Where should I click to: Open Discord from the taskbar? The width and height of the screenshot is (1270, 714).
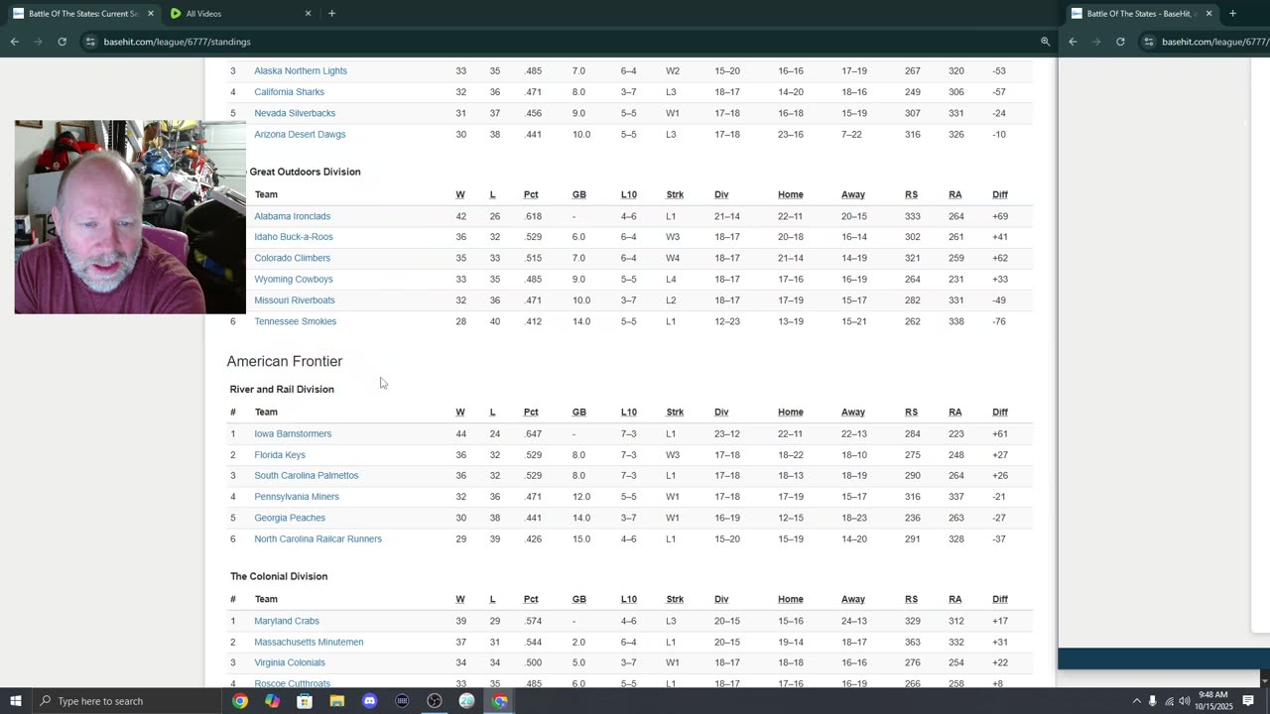click(369, 701)
